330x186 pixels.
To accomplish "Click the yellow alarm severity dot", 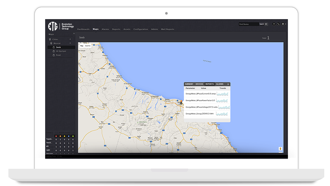I will (64, 136).
